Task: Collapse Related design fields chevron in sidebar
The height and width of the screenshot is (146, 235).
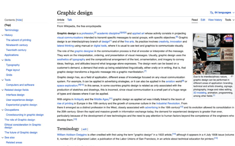Action: (x=3, y=90)
